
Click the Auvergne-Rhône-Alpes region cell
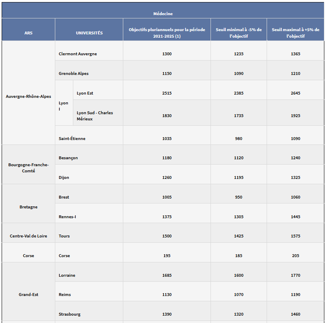28,96
